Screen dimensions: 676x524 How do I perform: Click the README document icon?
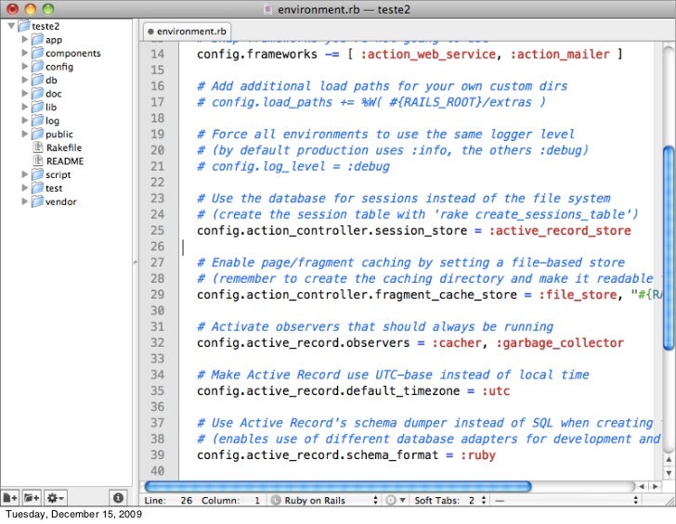38,161
